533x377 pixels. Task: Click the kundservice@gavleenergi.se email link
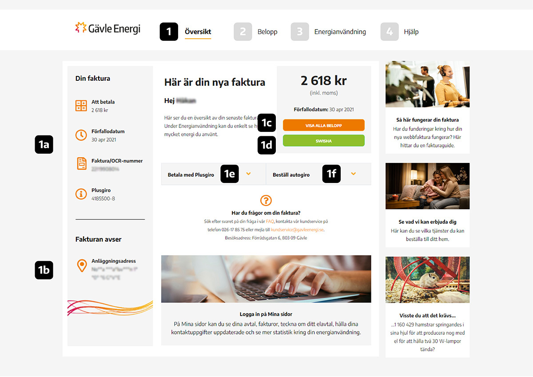pyautogui.click(x=297, y=230)
